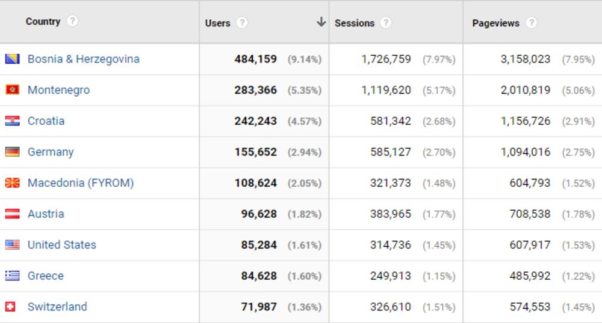Toggle sort order using Users down arrow
Viewport: 602px width, 323px height.
pos(321,22)
